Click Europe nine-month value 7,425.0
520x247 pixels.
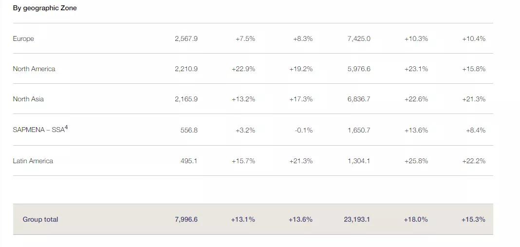[x=359, y=38]
